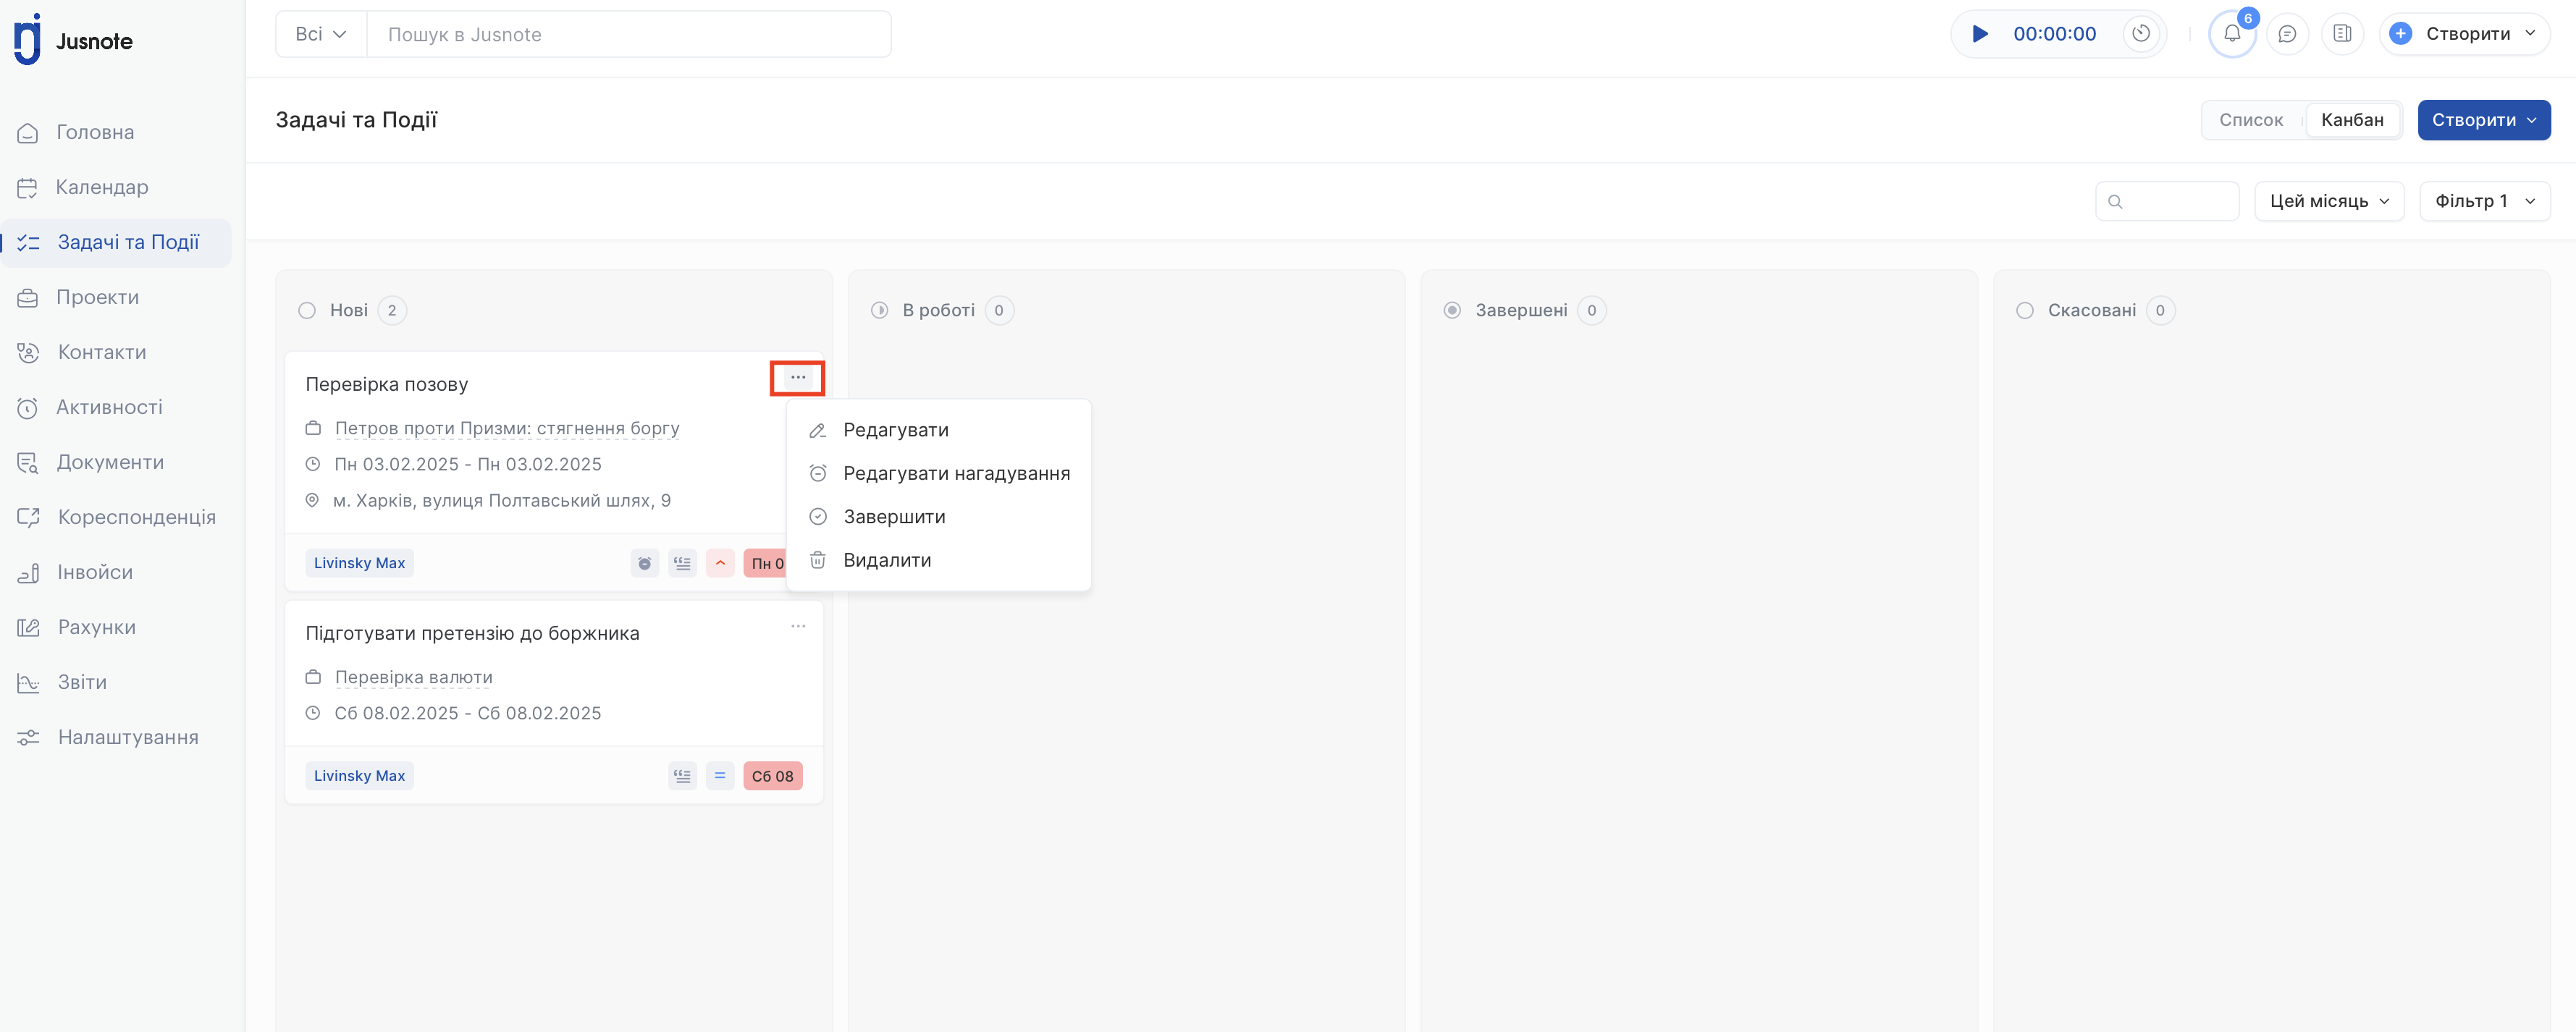
Task: Focus the Пошук в Jusnote search field
Action: point(629,34)
